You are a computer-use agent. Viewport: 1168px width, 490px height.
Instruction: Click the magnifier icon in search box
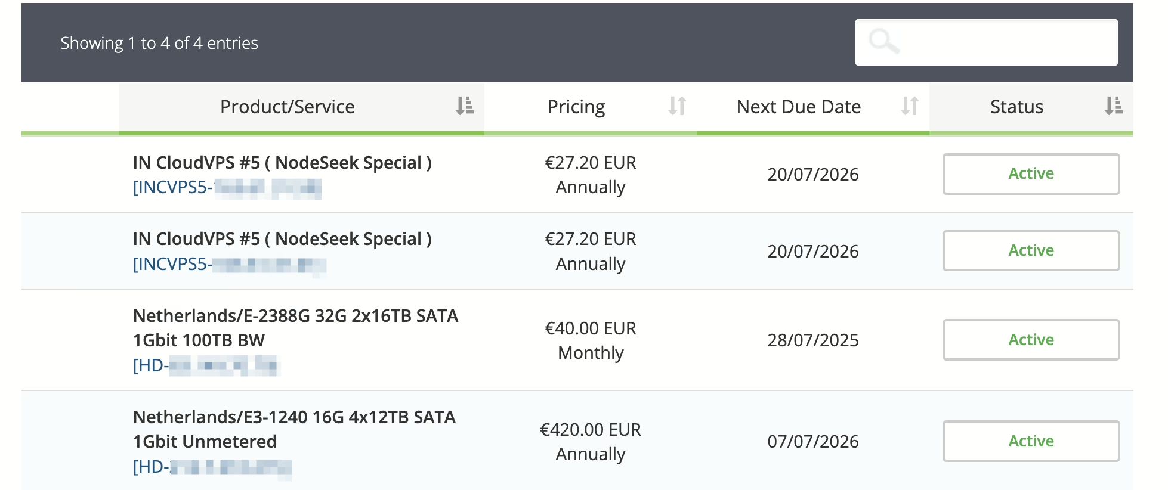[883, 42]
